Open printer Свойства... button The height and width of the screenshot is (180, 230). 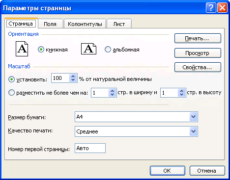(198, 67)
